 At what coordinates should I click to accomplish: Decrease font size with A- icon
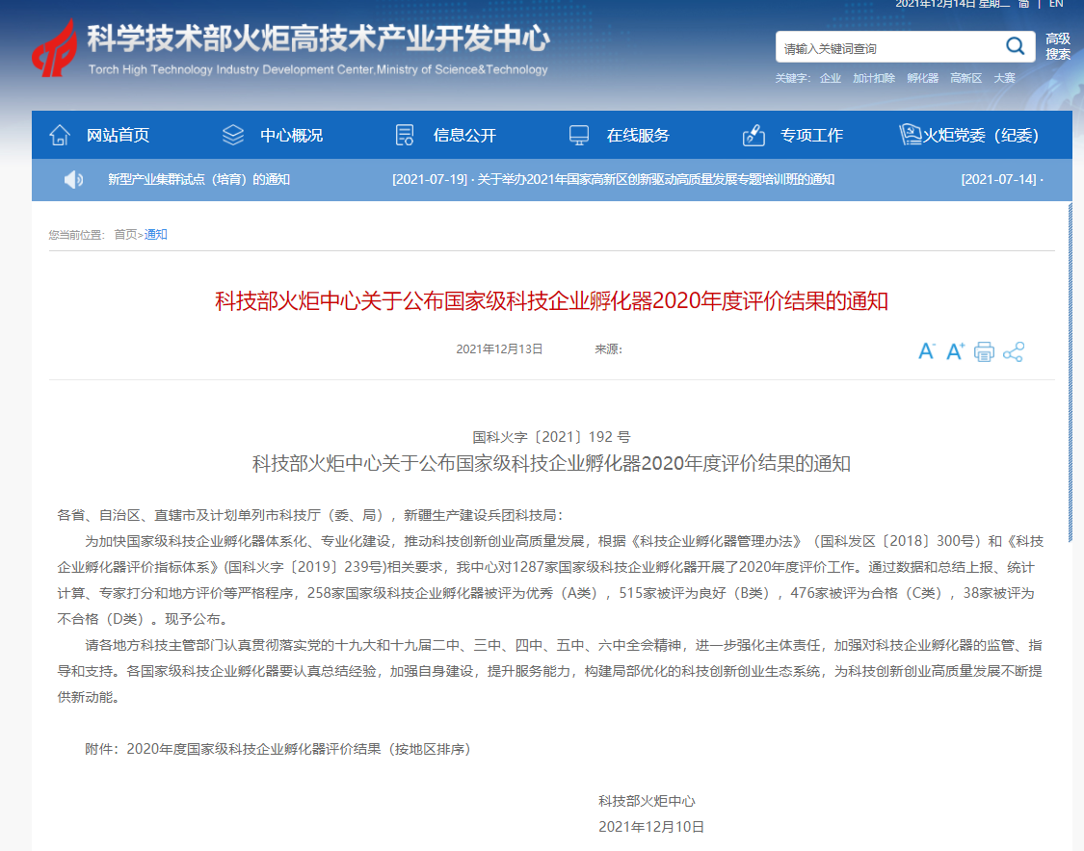pos(926,351)
